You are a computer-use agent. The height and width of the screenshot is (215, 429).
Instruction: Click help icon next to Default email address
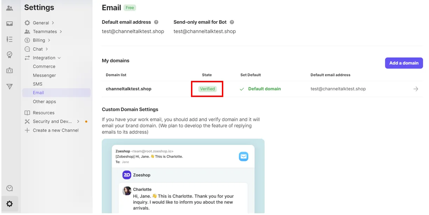tap(156, 22)
